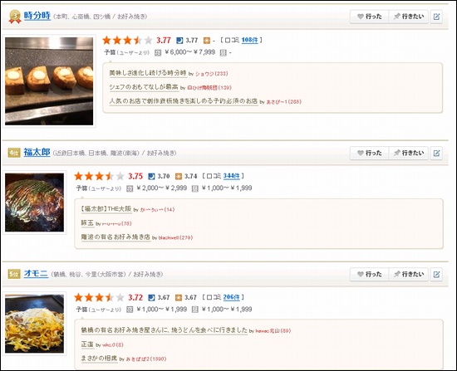Click the daytime rating sun icon for 時分時
457x371 pixels.
pos(206,40)
